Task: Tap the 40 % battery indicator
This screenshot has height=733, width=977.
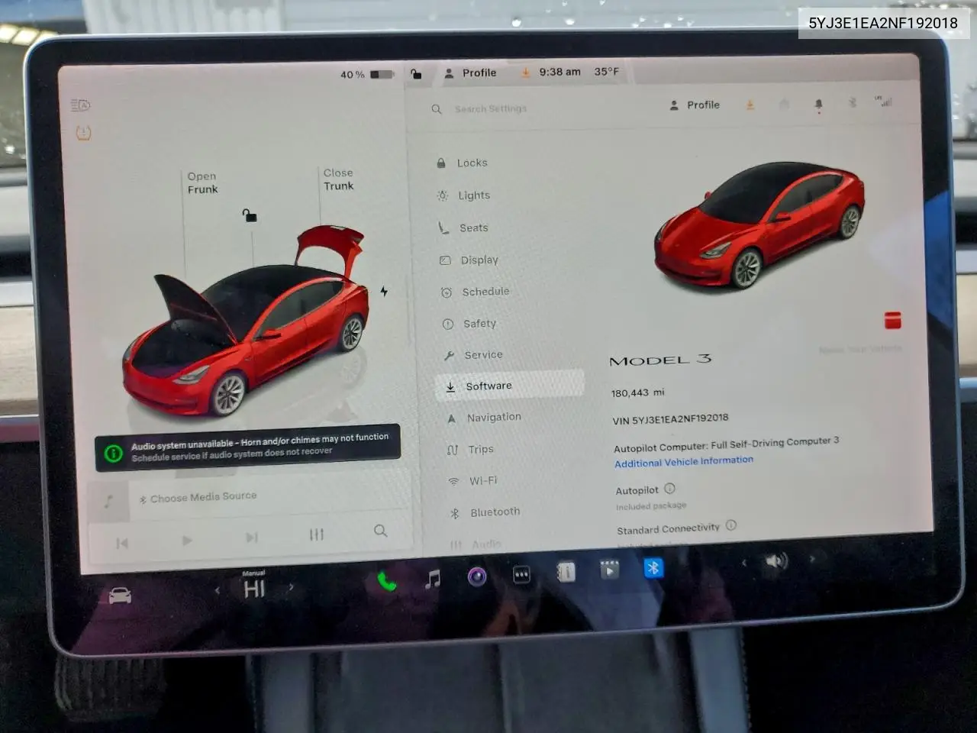Action: coord(367,75)
